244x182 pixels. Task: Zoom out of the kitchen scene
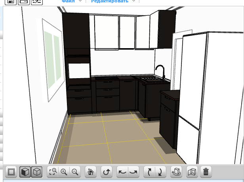pyautogui.click(x=75, y=172)
